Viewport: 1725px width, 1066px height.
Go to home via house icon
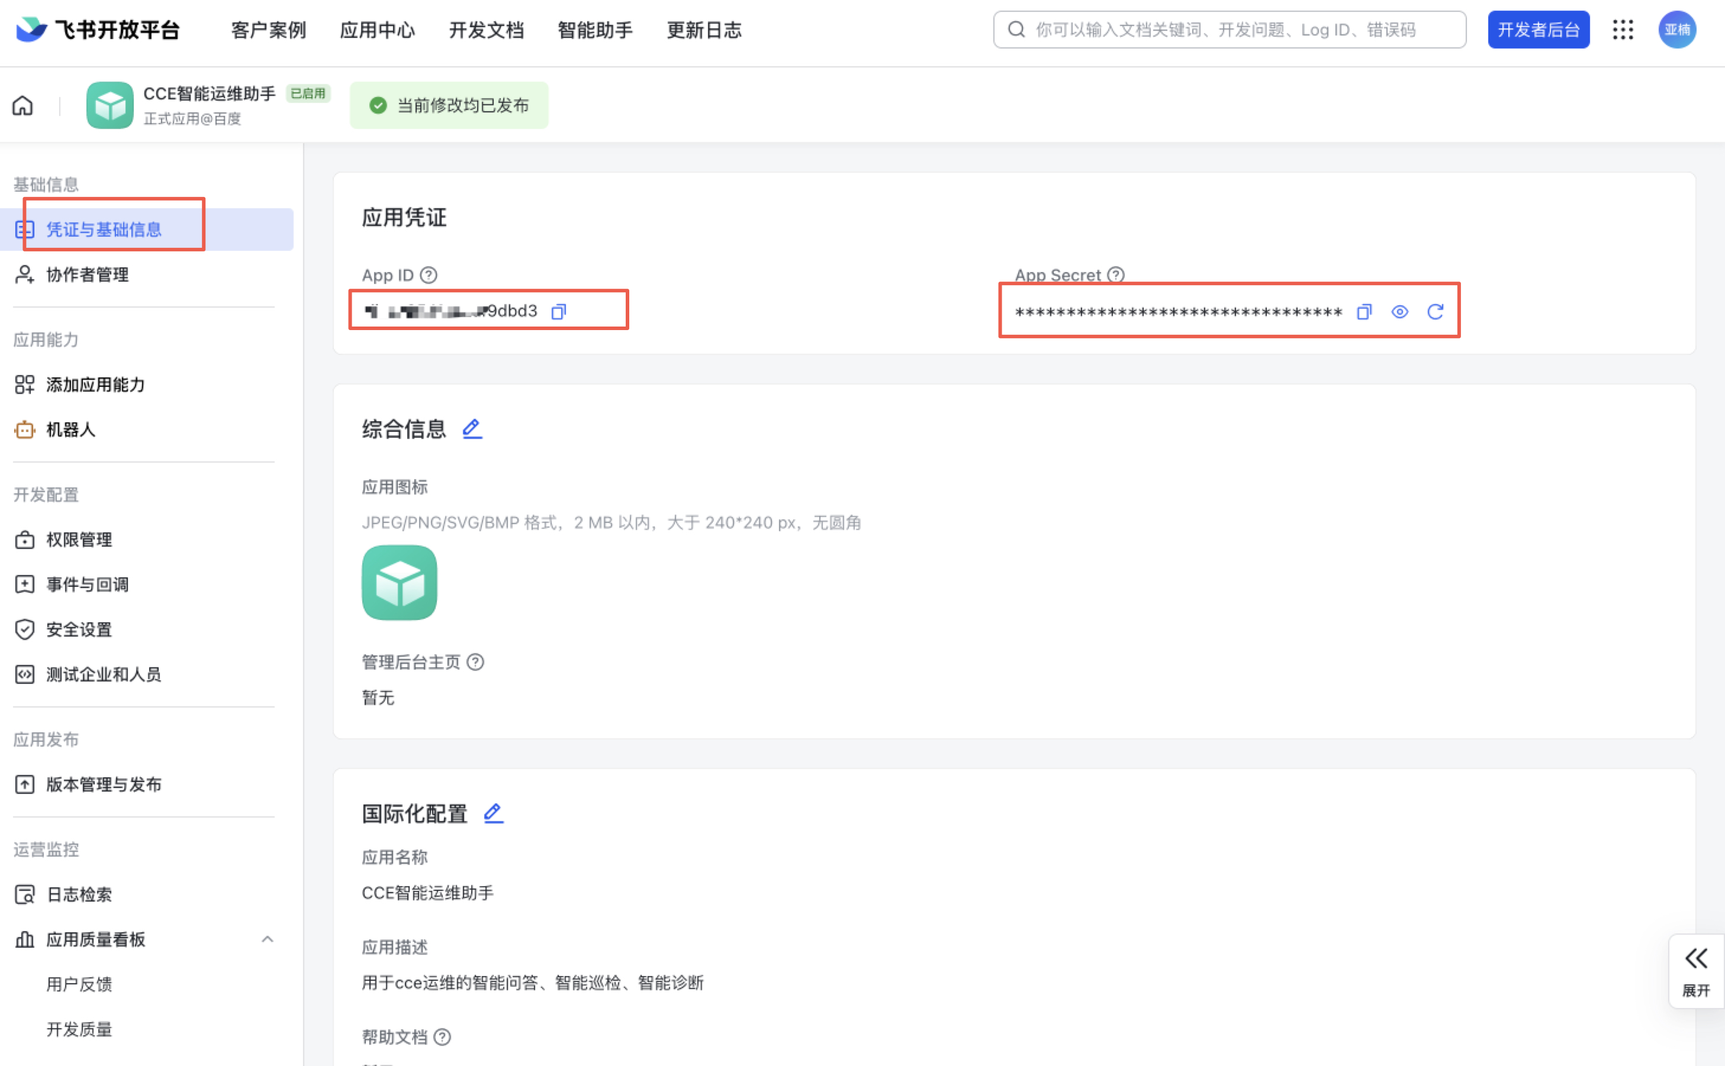pos(22,106)
